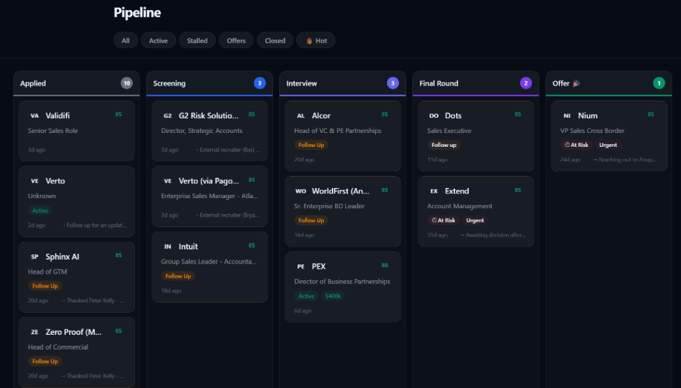This screenshot has height=388, width=681.
Task: Open the Closed filter tab
Action: [275, 41]
